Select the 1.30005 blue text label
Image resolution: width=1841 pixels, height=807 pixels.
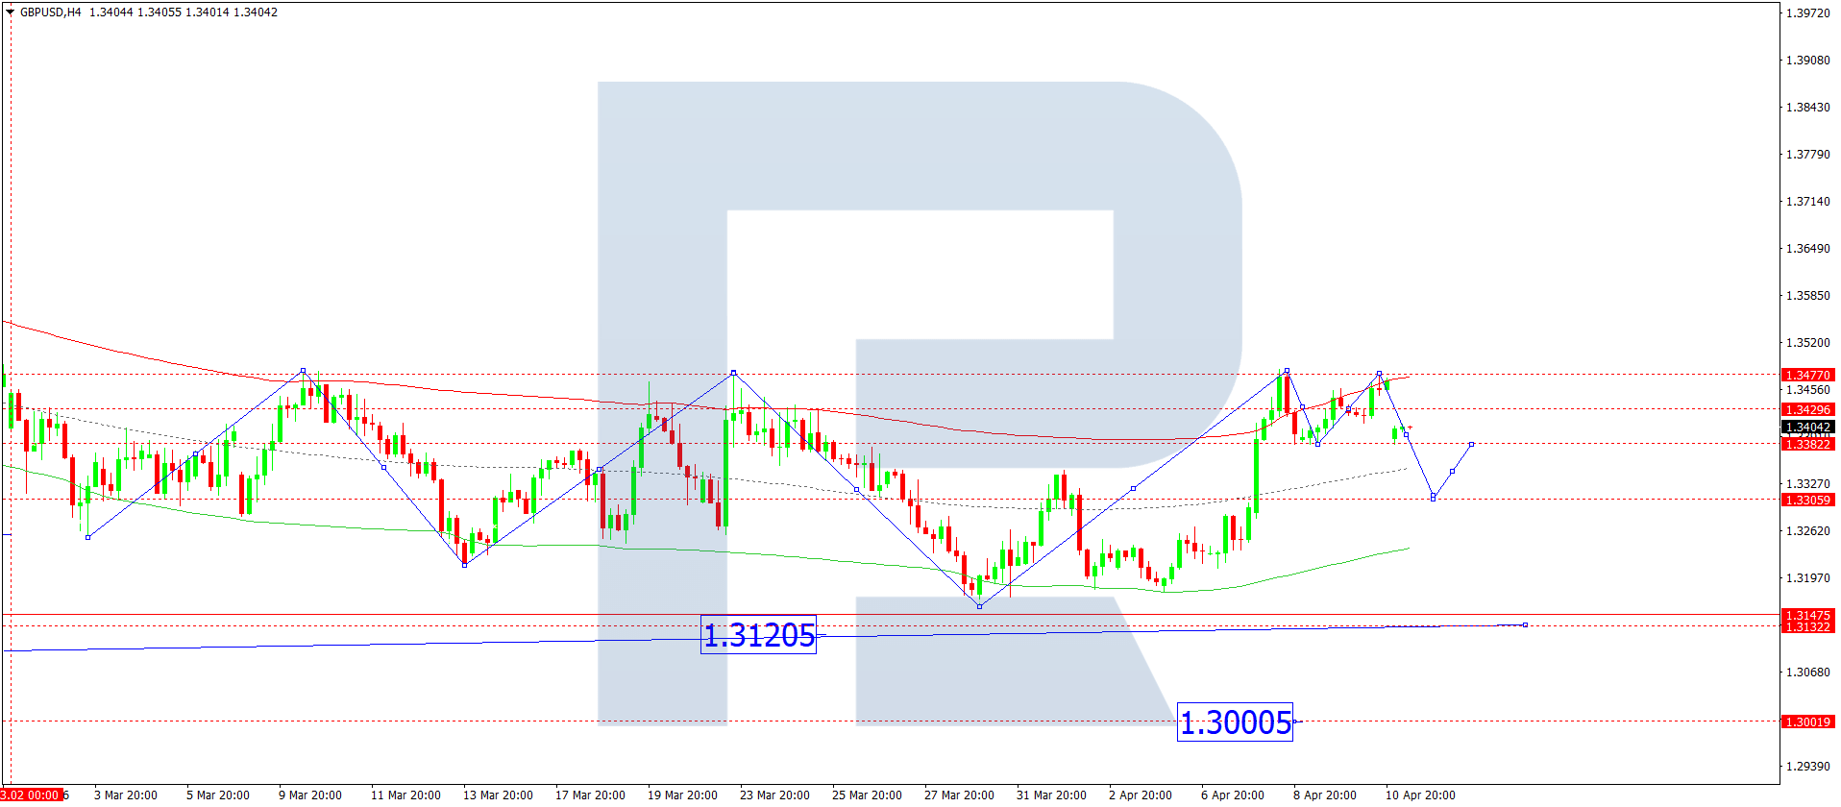pos(1235,722)
